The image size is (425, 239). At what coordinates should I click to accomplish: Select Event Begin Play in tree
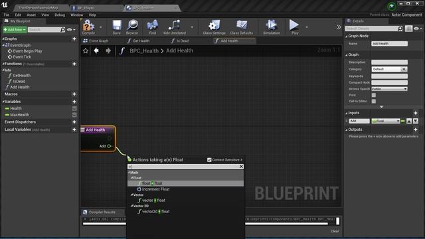click(27, 51)
